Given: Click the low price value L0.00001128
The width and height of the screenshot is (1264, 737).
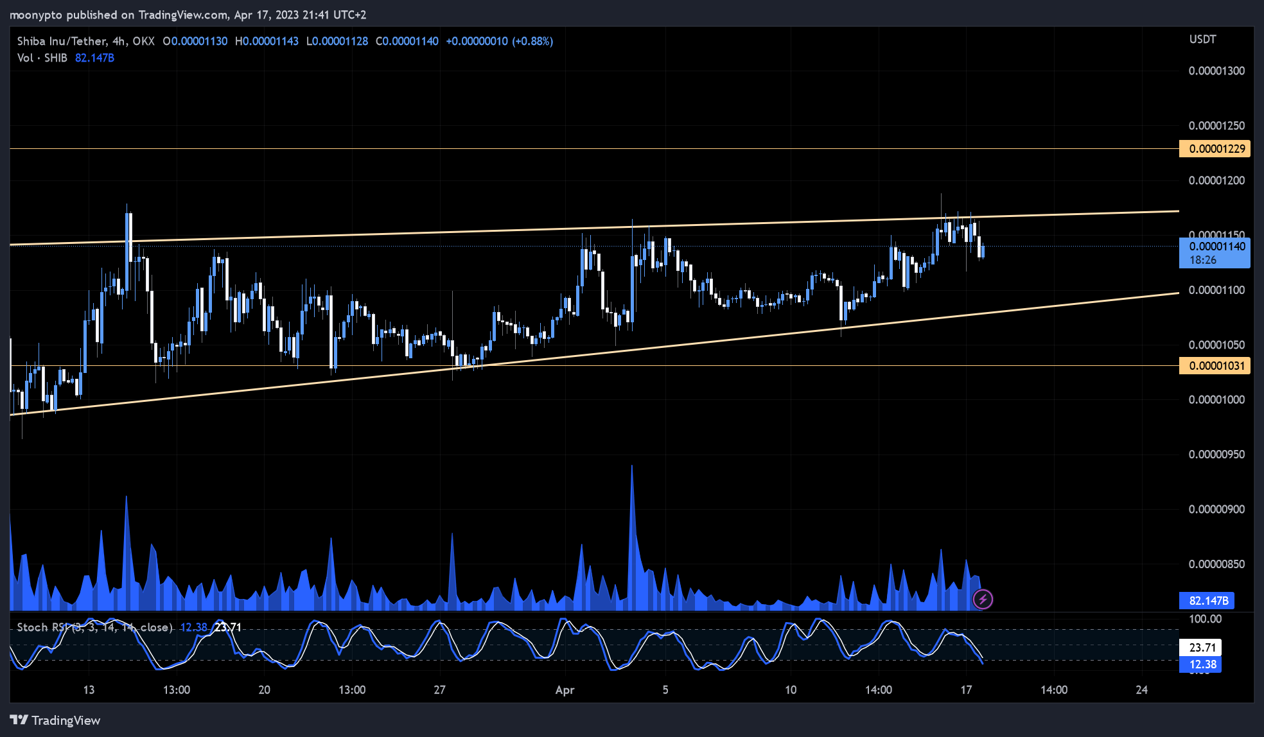Looking at the screenshot, I should (x=337, y=41).
